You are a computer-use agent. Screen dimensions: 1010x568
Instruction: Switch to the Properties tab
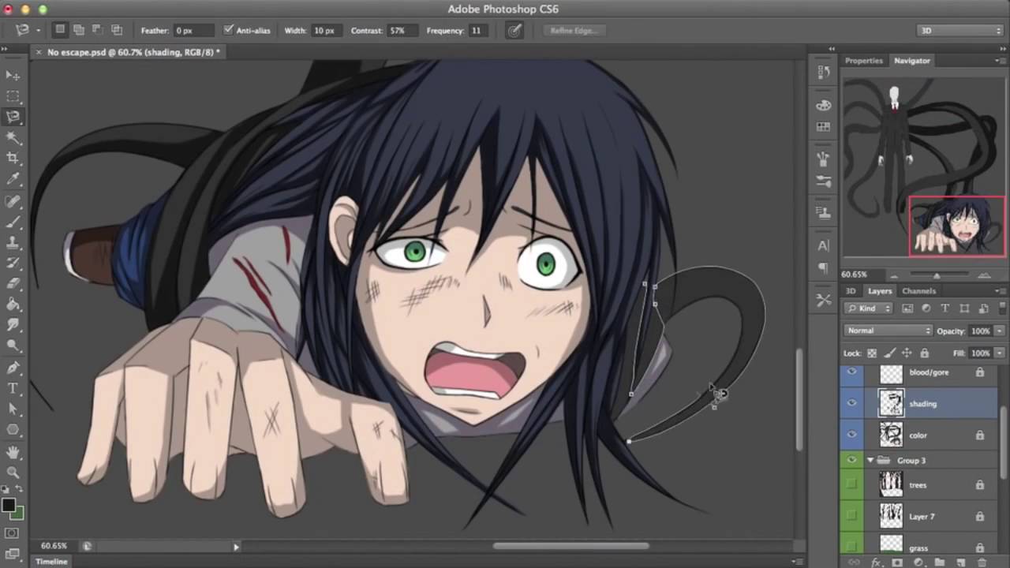coord(864,61)
